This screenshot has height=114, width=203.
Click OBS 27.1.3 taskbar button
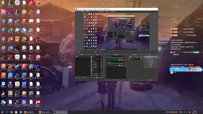(60, 112)
